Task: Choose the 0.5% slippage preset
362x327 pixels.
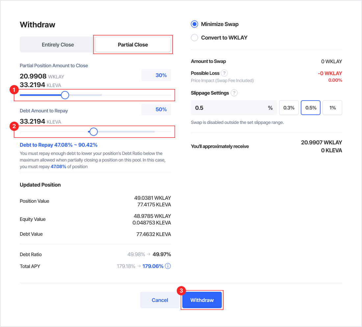Action: [x=311, y=108]
